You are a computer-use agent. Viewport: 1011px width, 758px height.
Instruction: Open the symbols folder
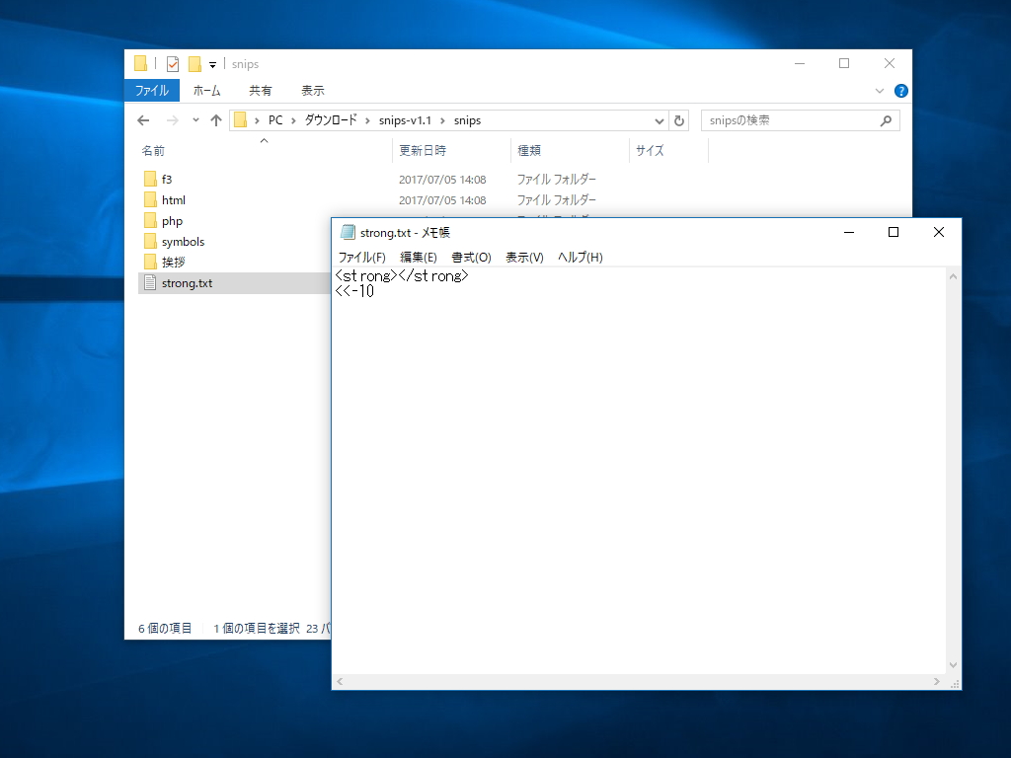(182, 241)
